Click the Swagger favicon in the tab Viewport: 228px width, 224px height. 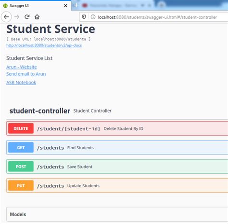5,6
